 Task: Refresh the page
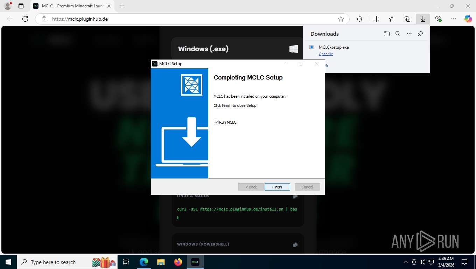(25, 19)
